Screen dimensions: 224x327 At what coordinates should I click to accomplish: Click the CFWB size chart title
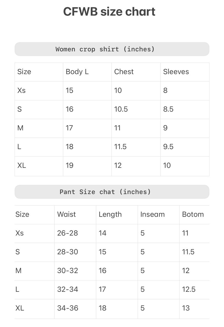[x=109, y=12]
